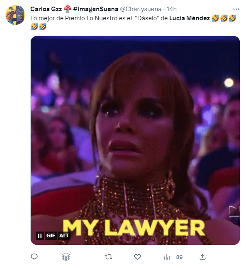
Task: Pause the GIF with the pause button
Action: click(x=40, y=236)
